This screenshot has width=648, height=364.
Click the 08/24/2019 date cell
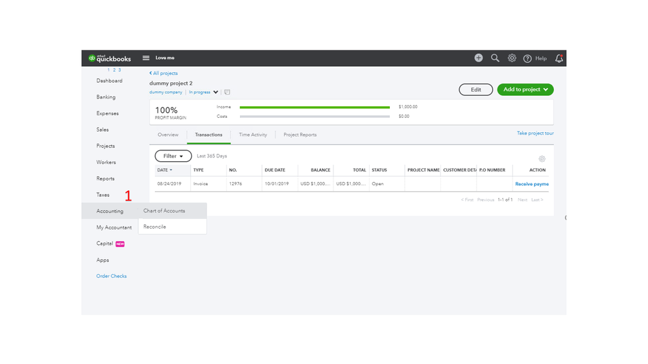169,184
